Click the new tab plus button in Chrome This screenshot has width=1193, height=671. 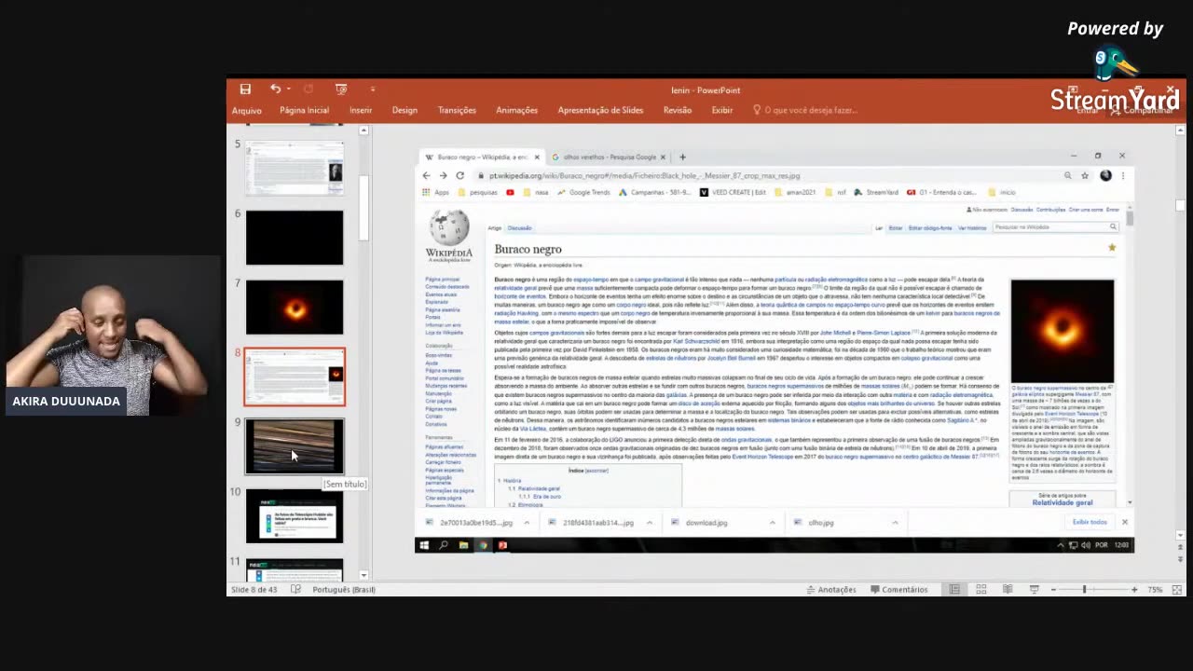tap(682, 157)
